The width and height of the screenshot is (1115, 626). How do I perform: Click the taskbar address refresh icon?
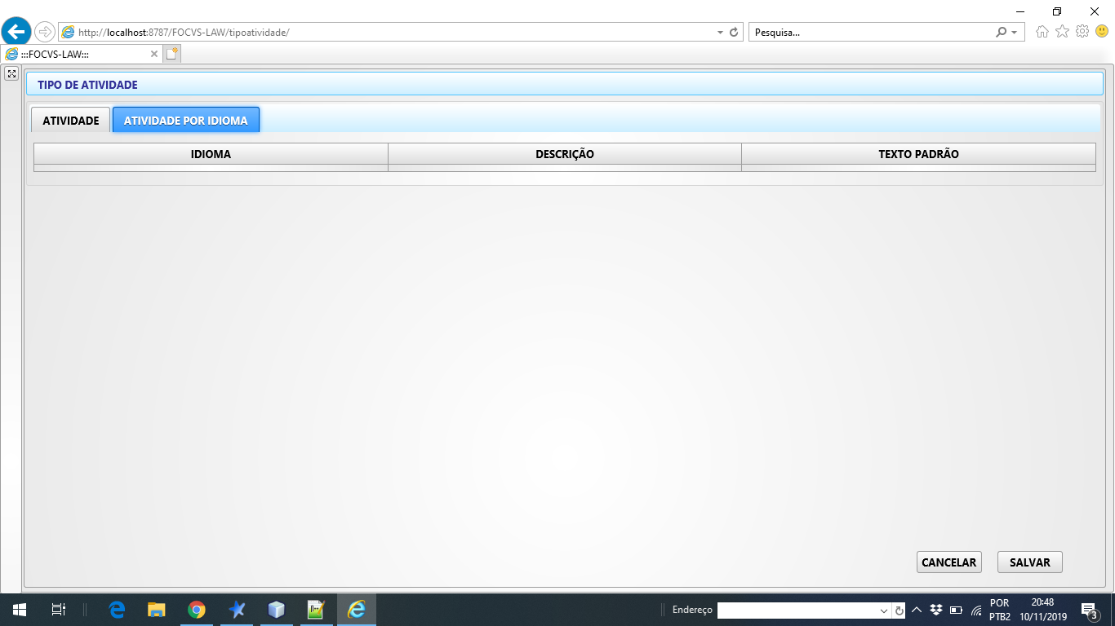[x=899, y=611]
